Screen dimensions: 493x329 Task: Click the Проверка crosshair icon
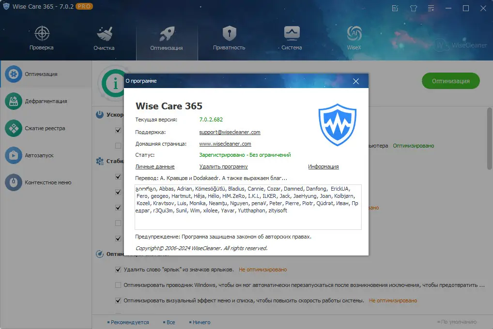(x=42, y=33)
